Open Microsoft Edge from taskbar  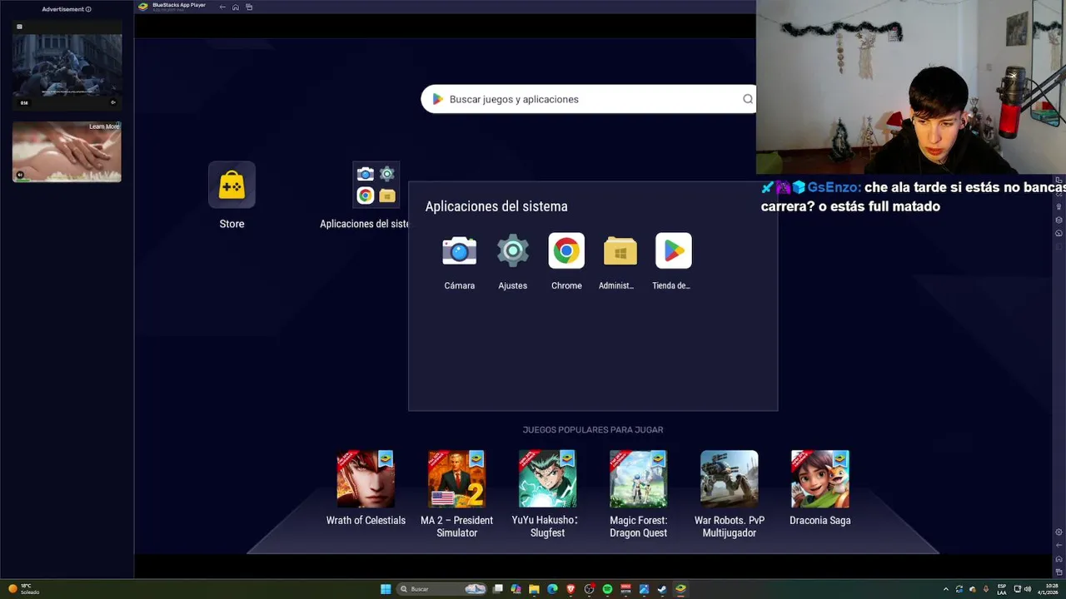pyautogui.click(x=552, y=589)
